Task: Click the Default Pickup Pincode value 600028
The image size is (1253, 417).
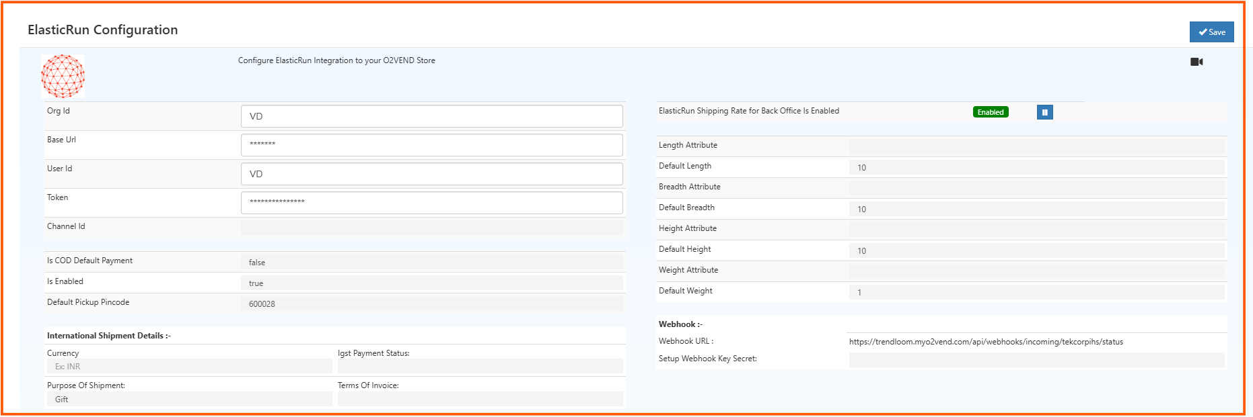Action: [431, 304]
